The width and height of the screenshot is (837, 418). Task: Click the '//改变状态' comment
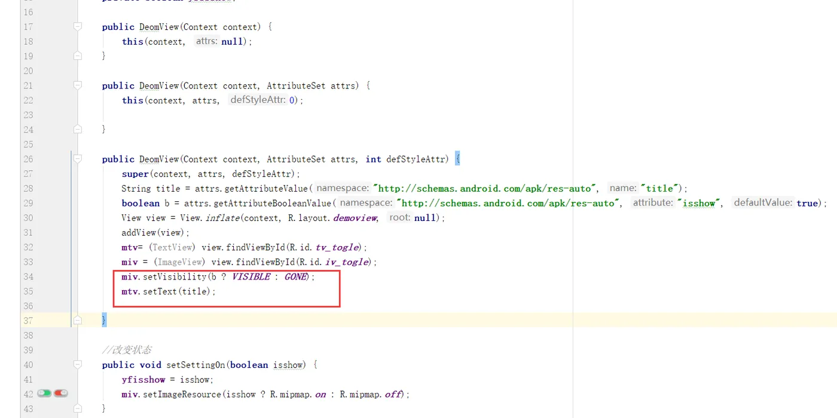tap(127, 350)
